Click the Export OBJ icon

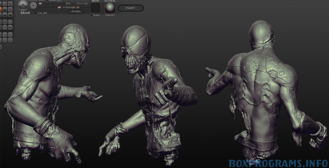[10, 35]
